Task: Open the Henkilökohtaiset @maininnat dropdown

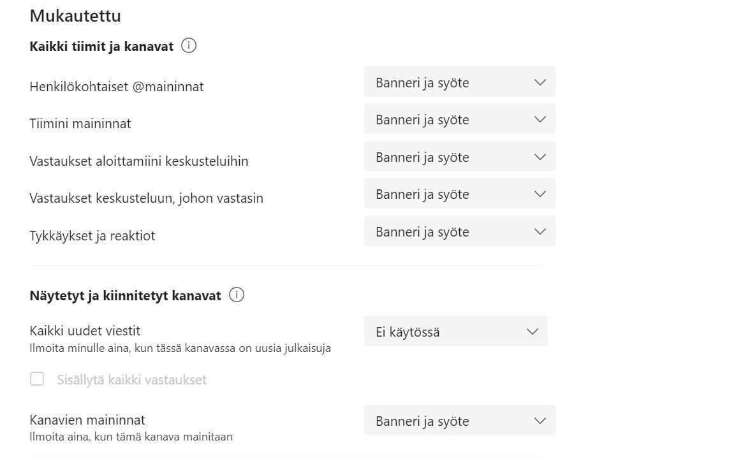Action: (460, 82)
